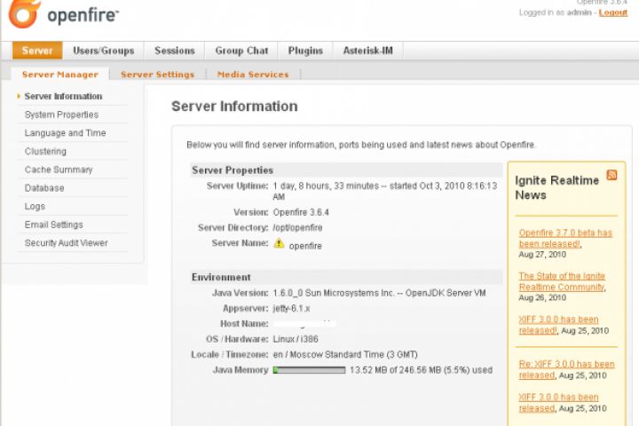Open Server Information in the sidebar
Image resolution: width=639 pixels, height=426 pixels.
coord(63,96)
